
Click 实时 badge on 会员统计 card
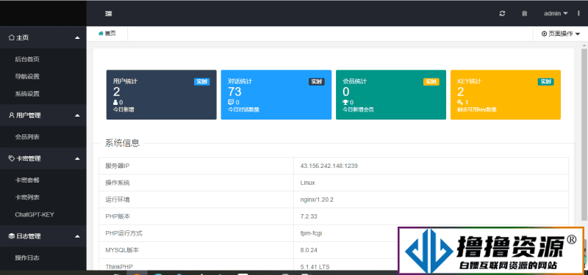coord(431,81)
